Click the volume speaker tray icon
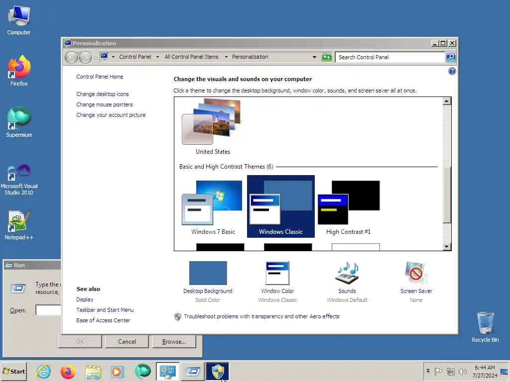Screen dimensions: 510x382 [x=462, y=371]
